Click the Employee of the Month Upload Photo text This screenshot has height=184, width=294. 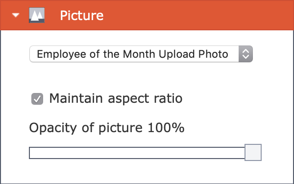point(132,54)
